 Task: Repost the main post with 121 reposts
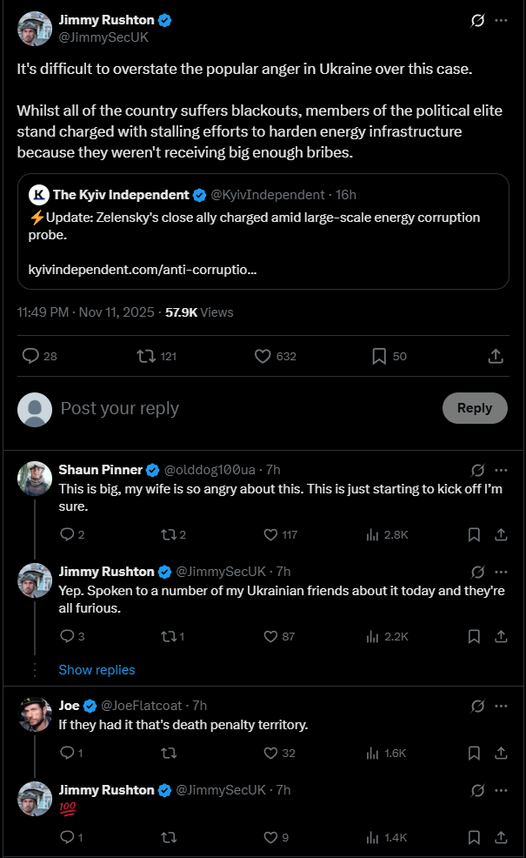147,356
